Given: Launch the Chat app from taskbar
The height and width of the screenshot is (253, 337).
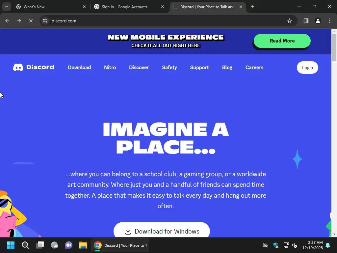Looking at the screenshot, I should pos(68,245).
